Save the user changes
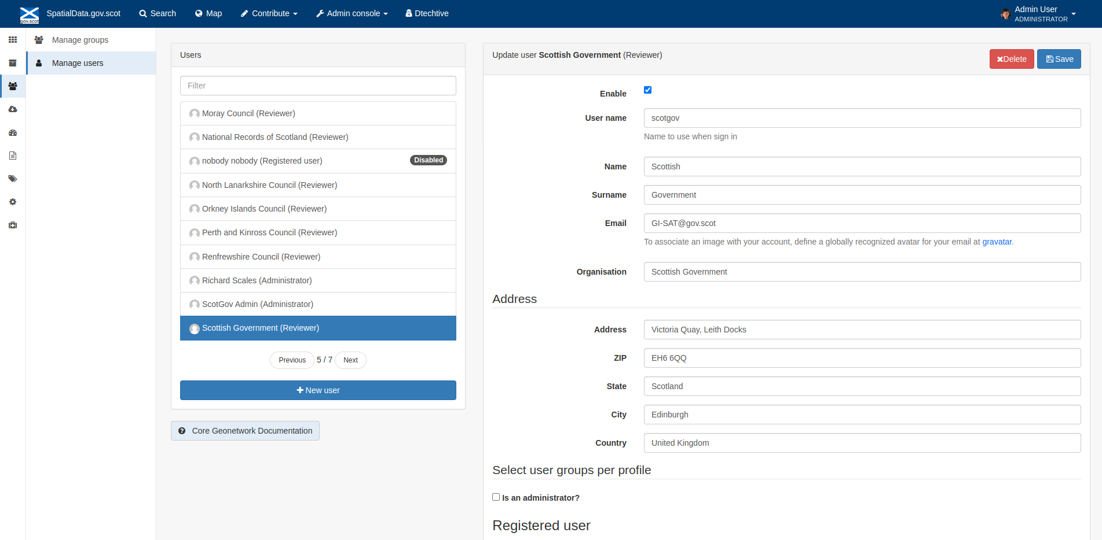The width and height of the screenshot is (1102, 540). pos(1059,59)
